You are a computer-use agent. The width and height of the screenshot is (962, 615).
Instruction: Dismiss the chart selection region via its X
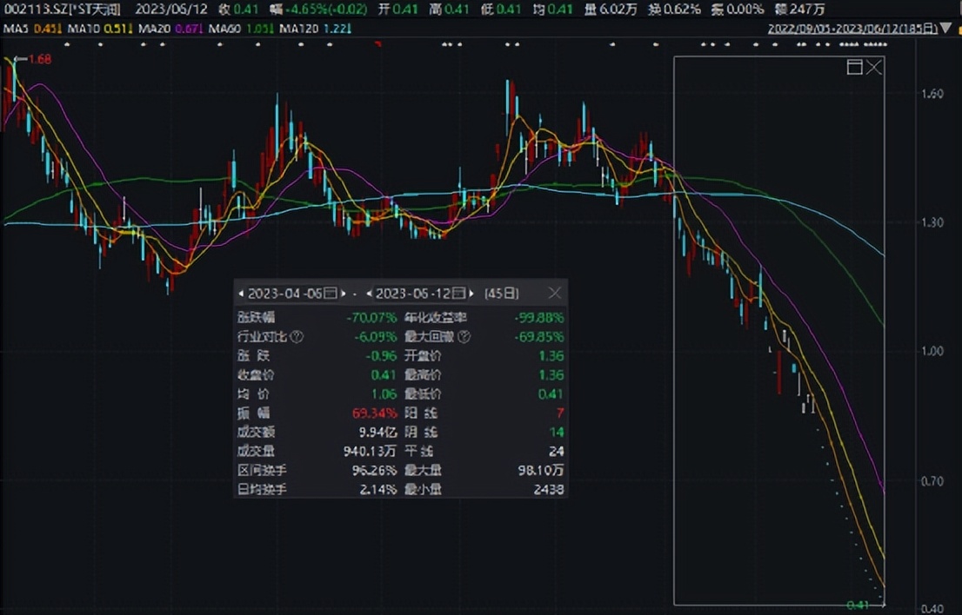874,67
